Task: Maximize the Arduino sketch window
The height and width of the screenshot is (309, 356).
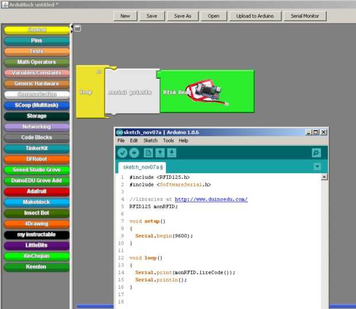Action: tap(316, 132)
